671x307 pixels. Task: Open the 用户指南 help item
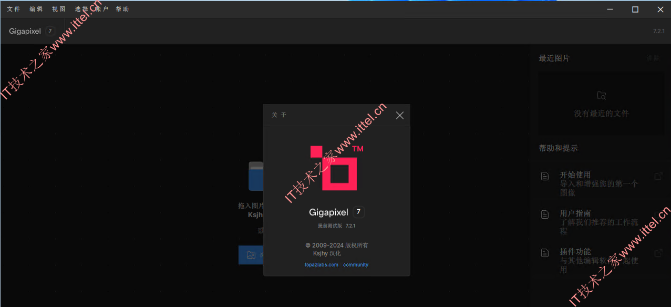pyautogui.click(x=602, y=222)
